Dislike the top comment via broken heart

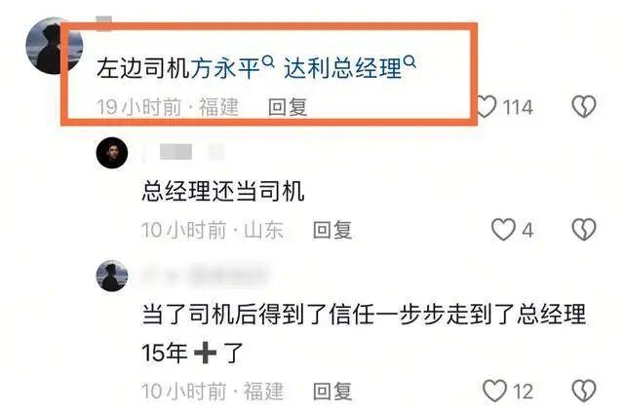pyautogui.click(x=584, y=106)
